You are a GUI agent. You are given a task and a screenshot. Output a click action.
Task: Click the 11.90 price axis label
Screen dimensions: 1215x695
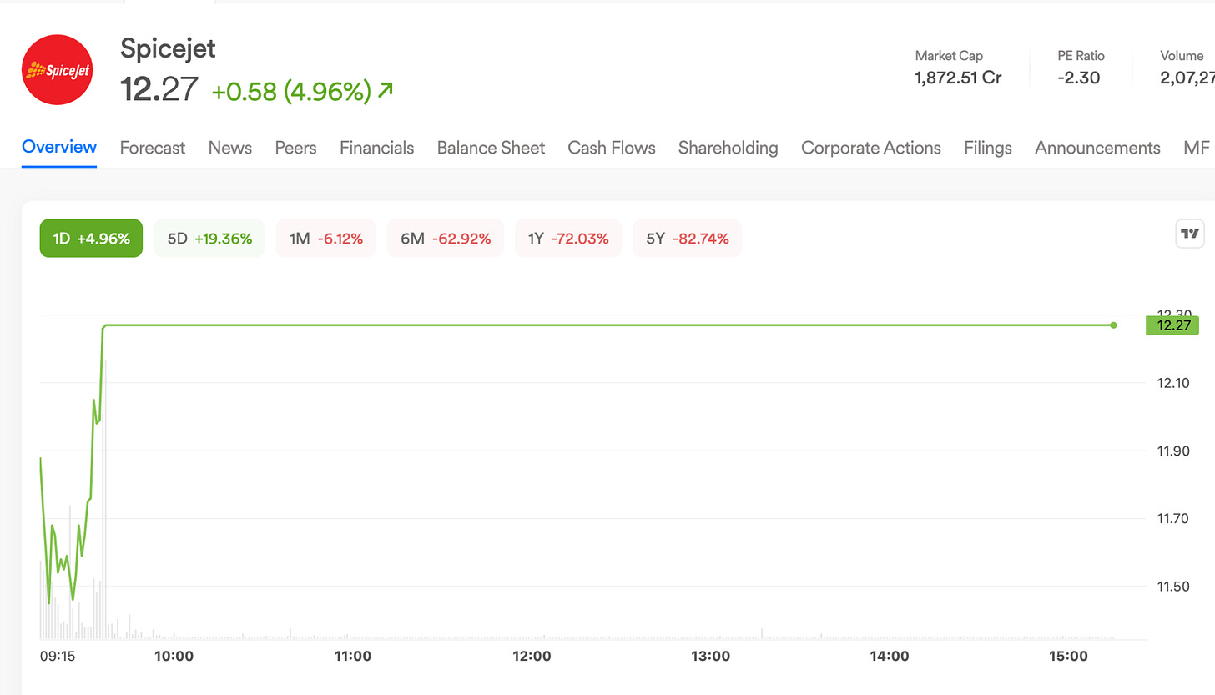[x=1173, y=451]
